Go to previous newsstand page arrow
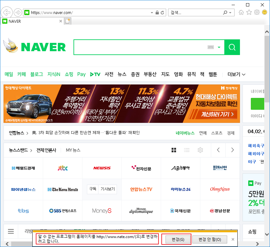The image size is (270, 247). tap(218, 150)
